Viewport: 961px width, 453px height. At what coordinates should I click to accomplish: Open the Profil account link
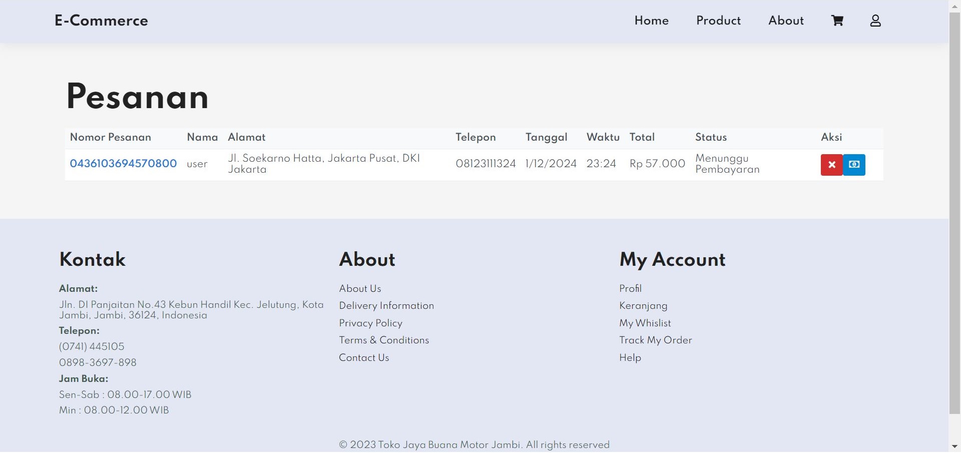coord(630,289)
